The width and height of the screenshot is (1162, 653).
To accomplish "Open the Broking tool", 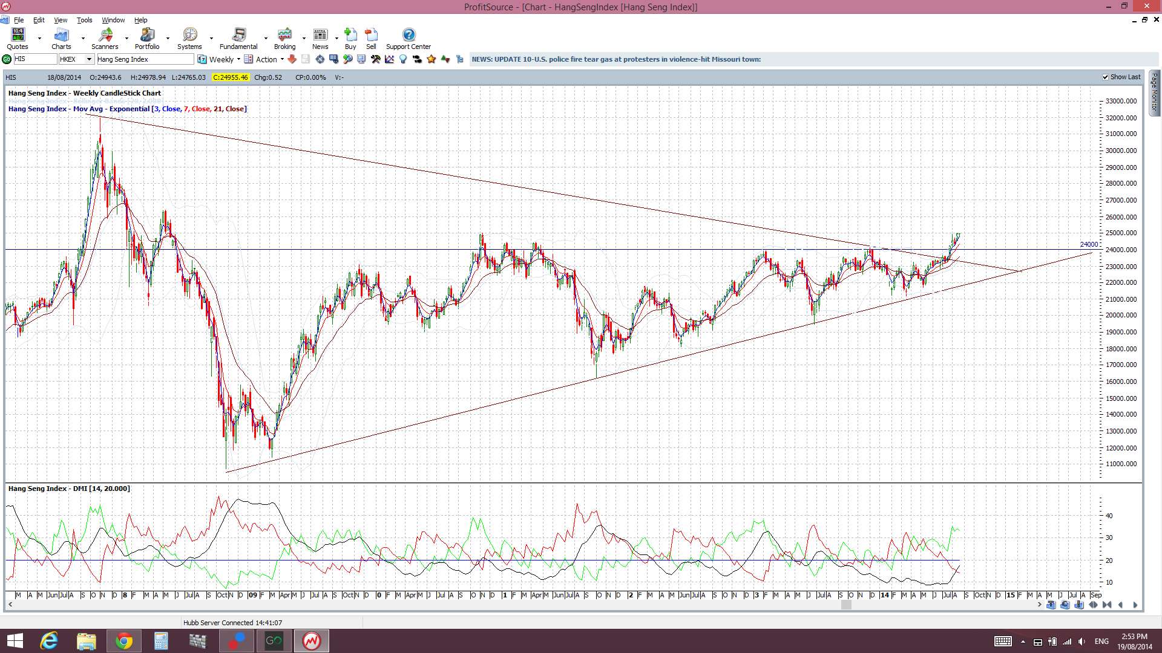I will tap(284, 39).
